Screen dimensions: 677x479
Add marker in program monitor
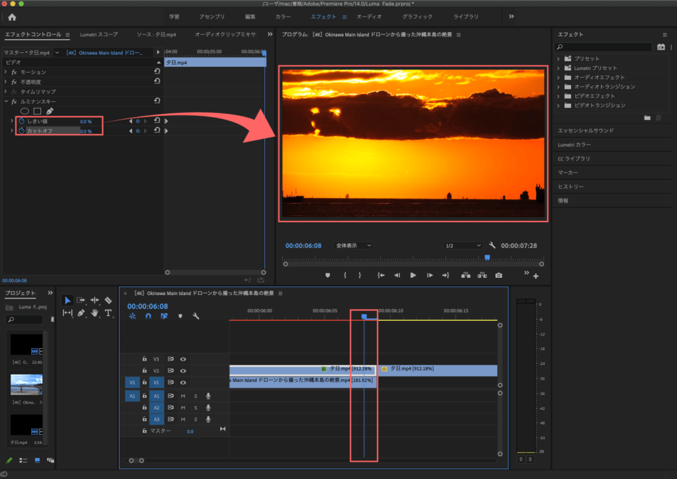328,275
